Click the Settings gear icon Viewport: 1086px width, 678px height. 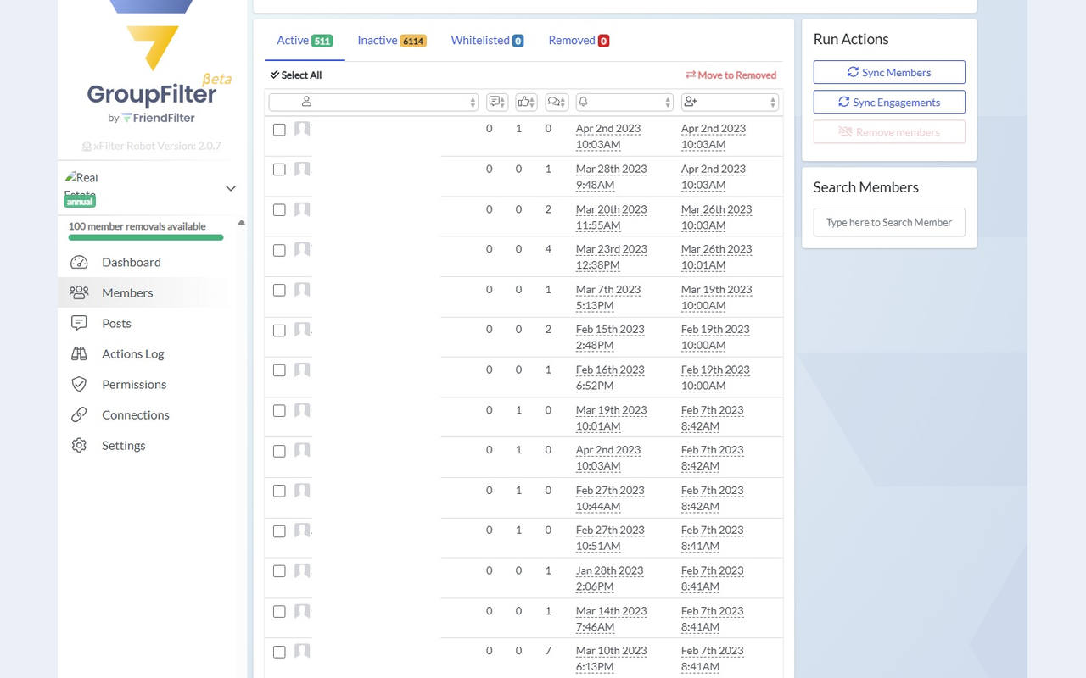coord(79,445)
